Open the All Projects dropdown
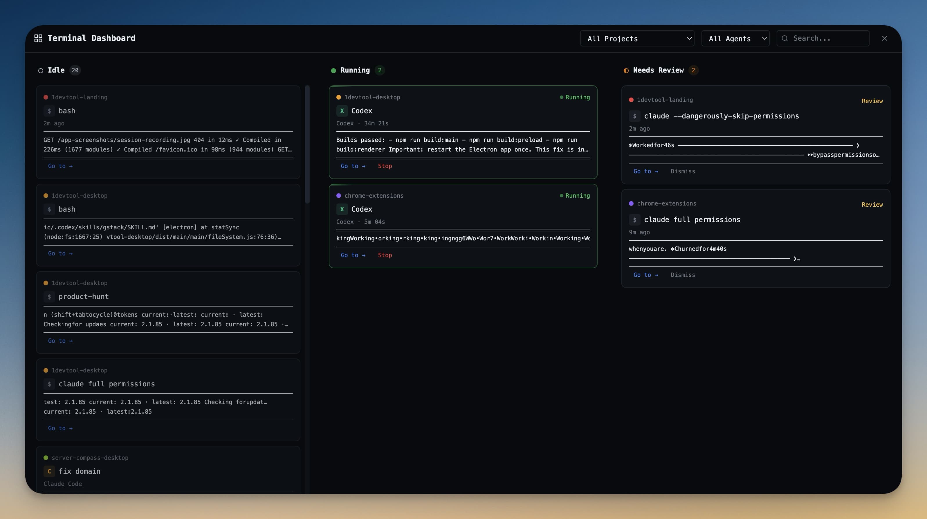This screenshot has height=519, width=927. [637, 38]
